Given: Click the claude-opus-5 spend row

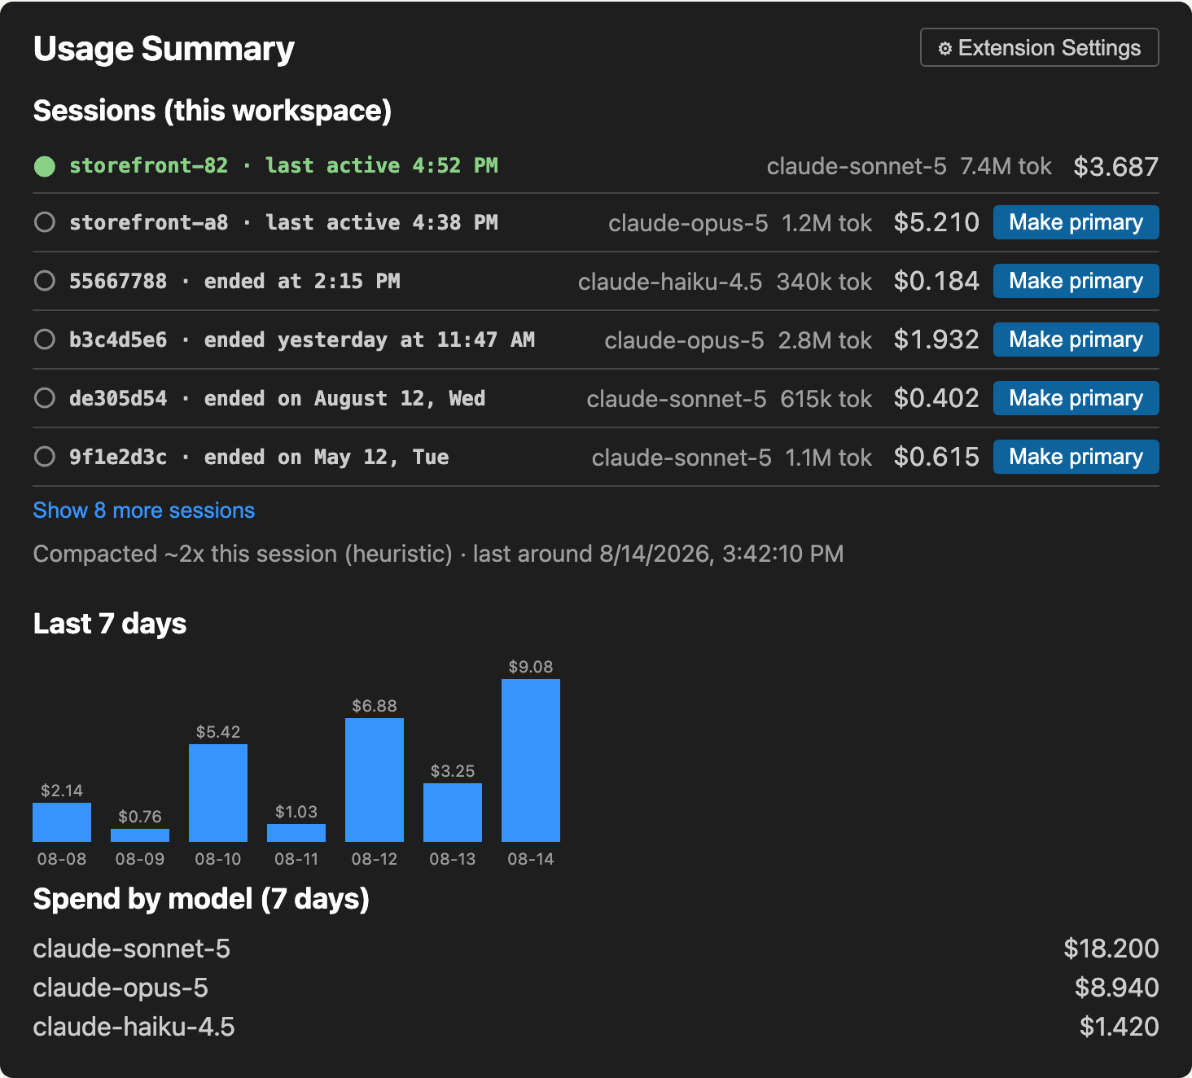Looking at the screenshot, I should tap(596, 988).
